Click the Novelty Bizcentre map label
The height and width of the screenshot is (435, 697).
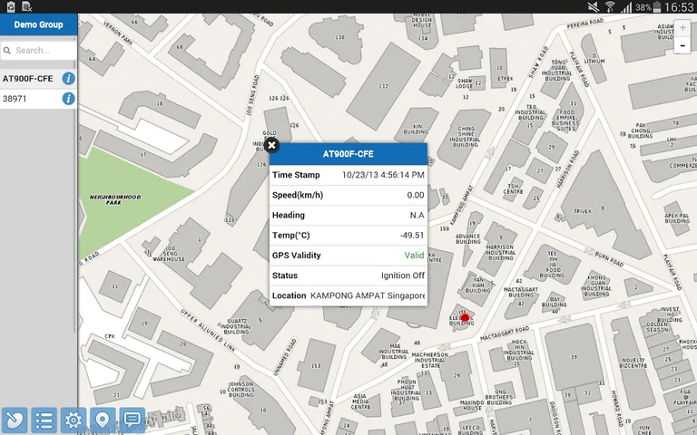pyautogui.click(x=633, y=363)
